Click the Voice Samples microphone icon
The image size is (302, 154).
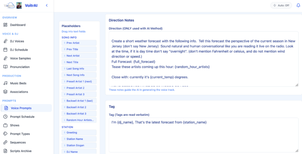click(5, 58)
